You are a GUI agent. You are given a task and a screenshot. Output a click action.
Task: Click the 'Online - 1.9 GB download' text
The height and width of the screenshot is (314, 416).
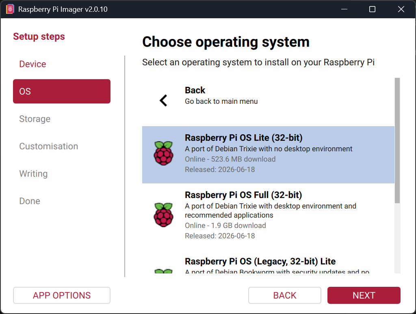(x=225, y=226)
